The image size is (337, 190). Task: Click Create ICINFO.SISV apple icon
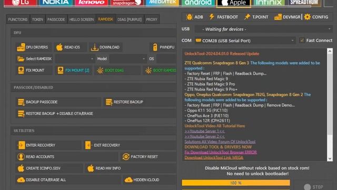pyautogui.click(x=21, y=168)
